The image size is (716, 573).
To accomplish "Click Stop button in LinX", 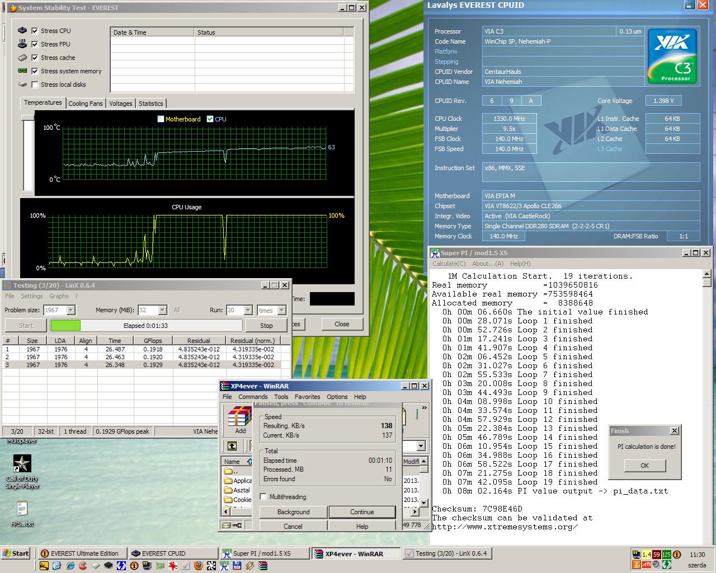I will [x=266, y=325].
